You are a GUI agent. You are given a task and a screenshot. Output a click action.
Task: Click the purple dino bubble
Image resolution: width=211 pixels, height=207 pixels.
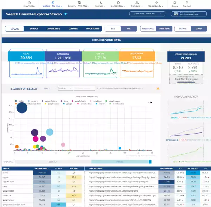[x=43, y=138]
